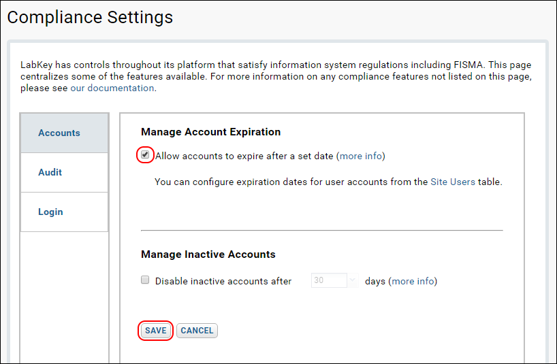Enable Disable inactive accounts checkbox

(x=145, y=280)
